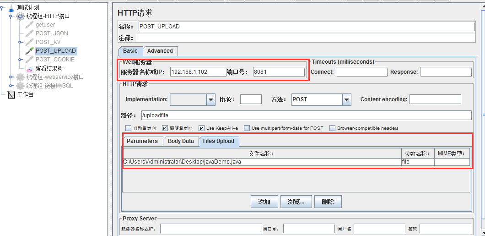Click the 注释 comment field
485x236 pixels.
tap(306, 38)
